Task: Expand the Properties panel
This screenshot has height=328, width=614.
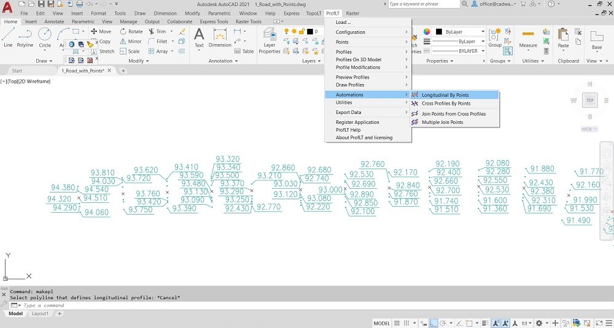Action: (x=440, y=61)
